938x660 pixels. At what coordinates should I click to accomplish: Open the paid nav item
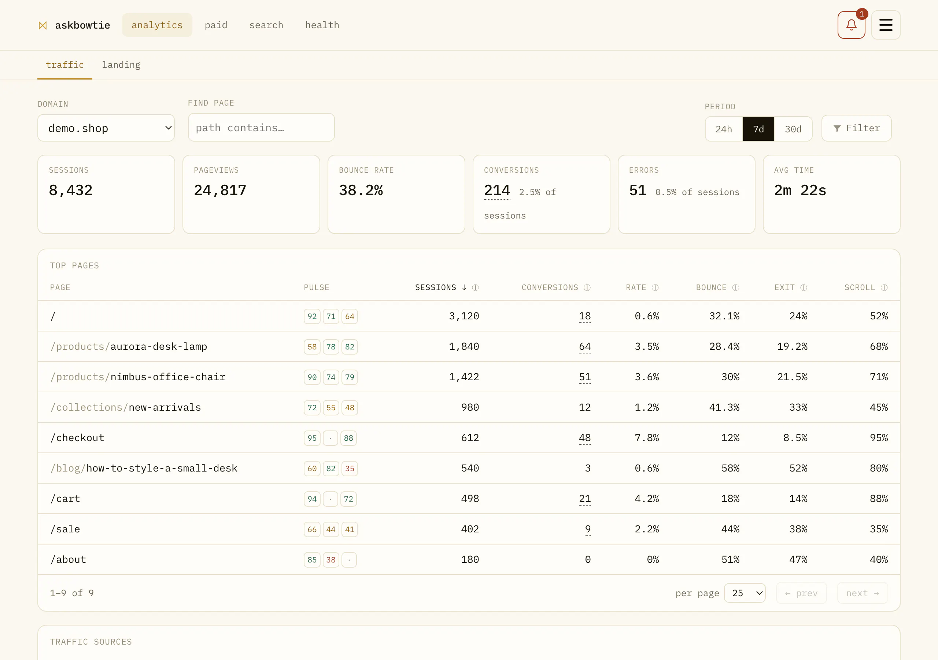[216, 25]
